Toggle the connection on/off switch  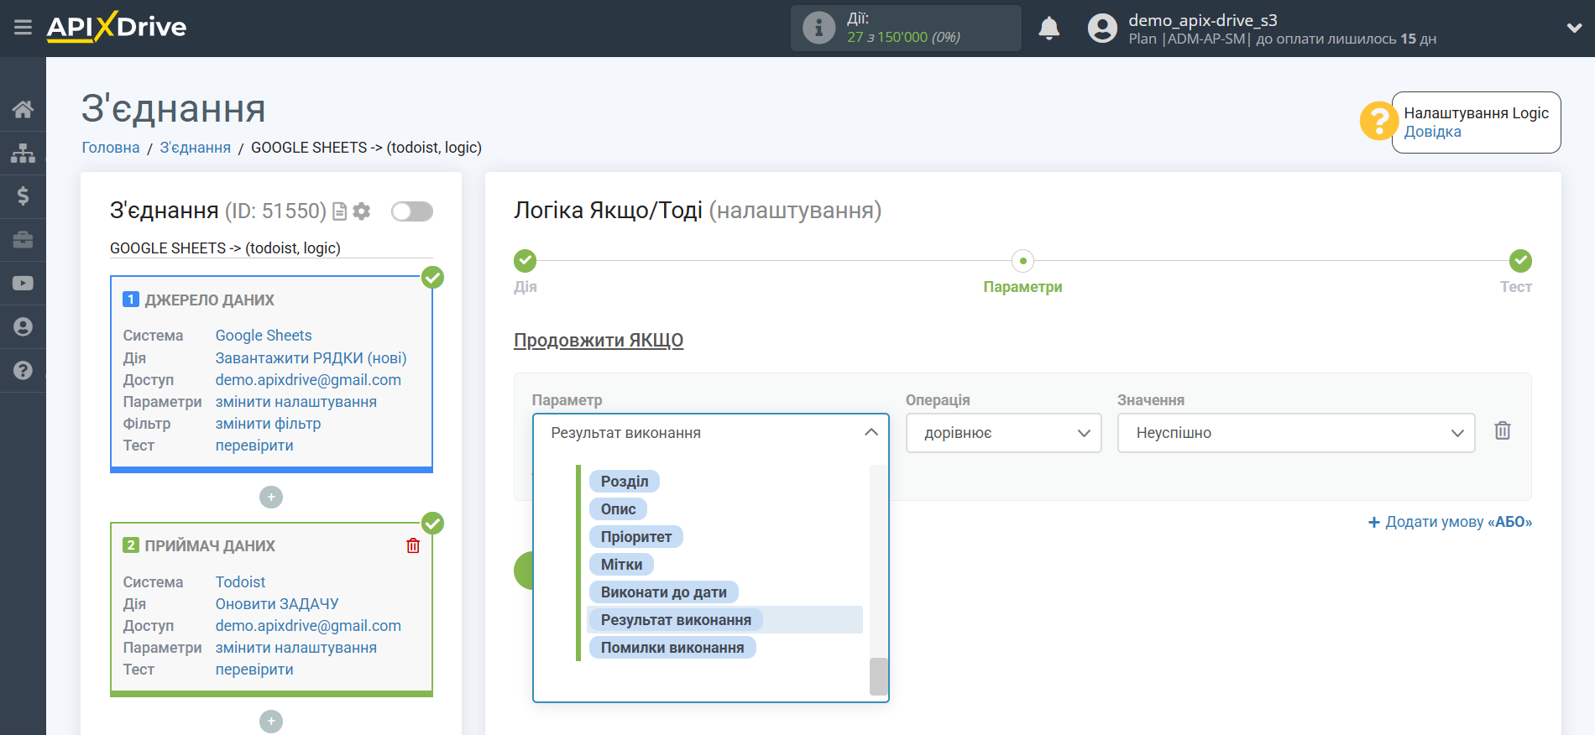click(412, 211)
